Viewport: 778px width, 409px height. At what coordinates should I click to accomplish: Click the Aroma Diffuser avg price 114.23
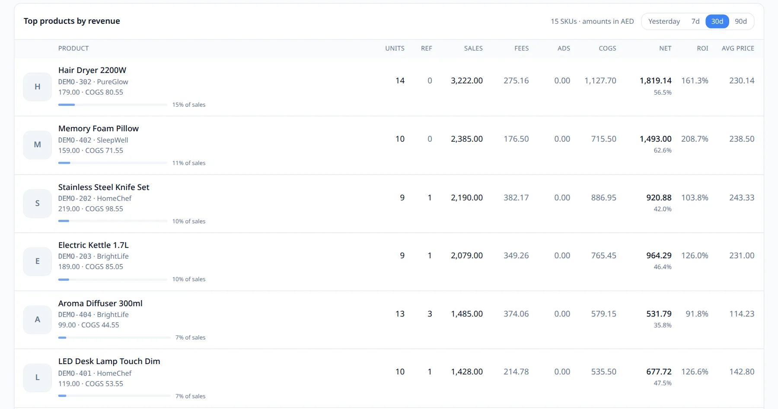(x=742, y=314)
